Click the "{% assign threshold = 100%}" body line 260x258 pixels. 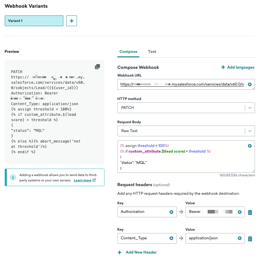144,146
